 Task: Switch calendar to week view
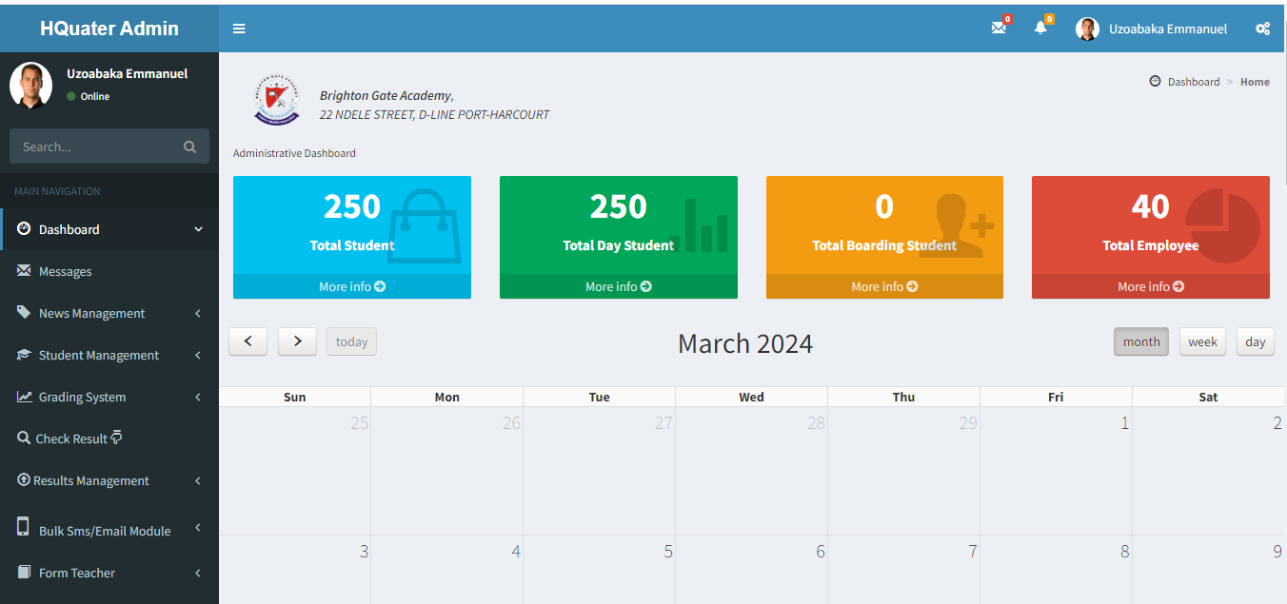tap(1202, 341)
